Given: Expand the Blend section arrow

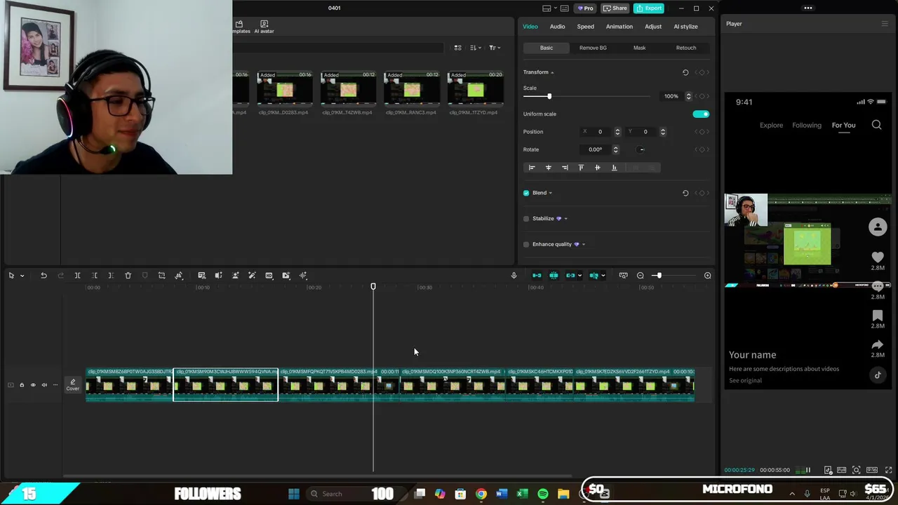Looking at the screenshot, I should (x=550, y=193).
